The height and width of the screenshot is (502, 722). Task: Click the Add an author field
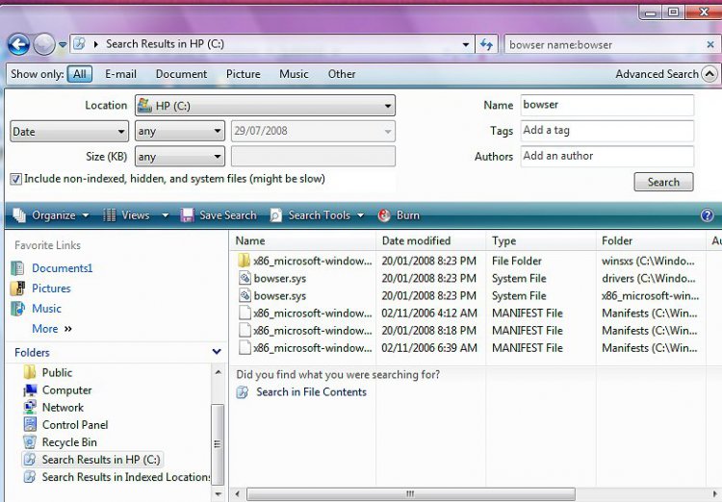click(607, 156)
